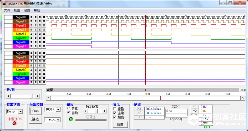The width and height of the screenshot is (248, 131).
Task: Click the 触发位置 trigger position slider thumb
Action: point(96,111)
